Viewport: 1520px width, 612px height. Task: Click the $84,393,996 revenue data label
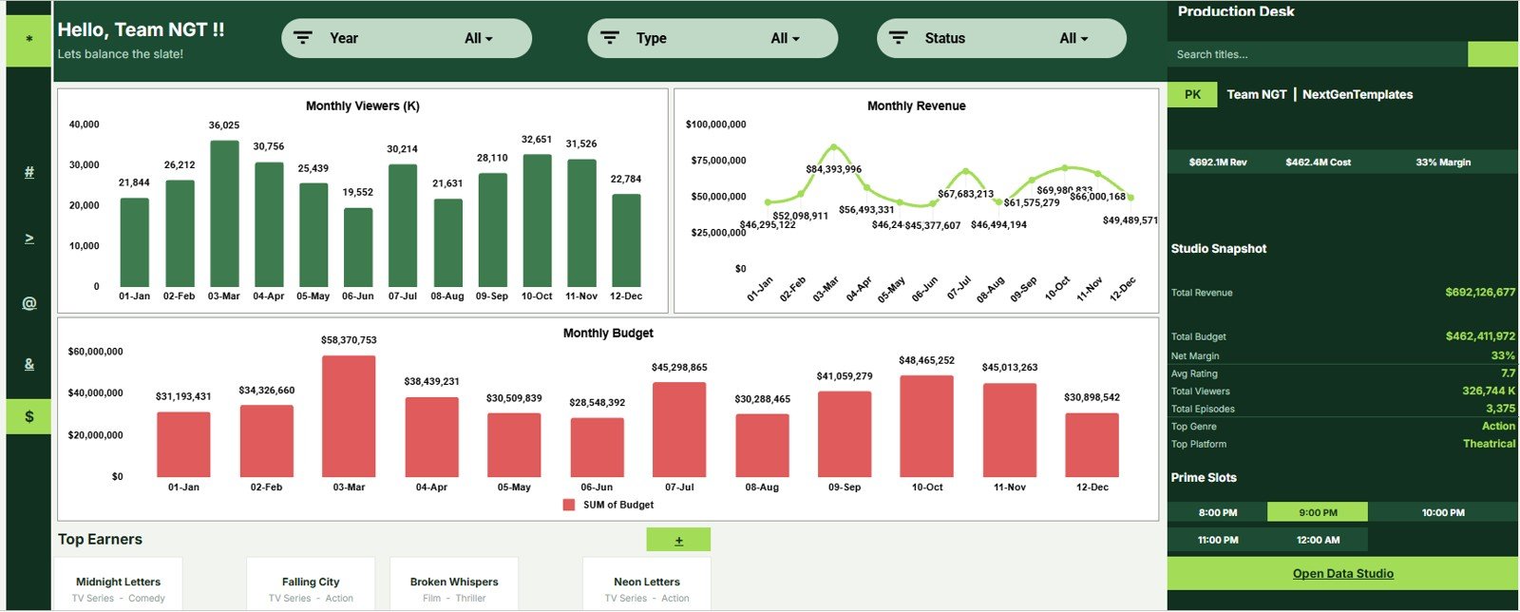coord(833,169)
